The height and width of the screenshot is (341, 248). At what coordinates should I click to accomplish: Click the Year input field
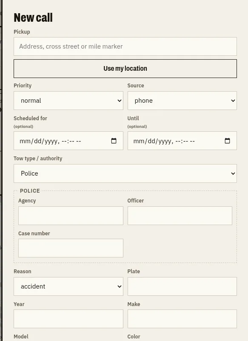[68, 319]
